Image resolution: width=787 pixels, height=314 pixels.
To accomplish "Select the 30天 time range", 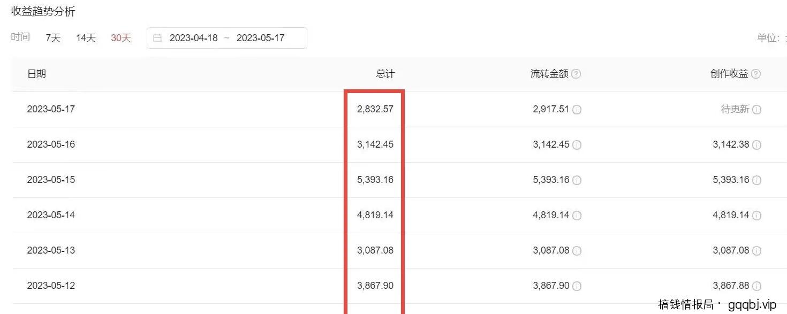I will (121, 38).
